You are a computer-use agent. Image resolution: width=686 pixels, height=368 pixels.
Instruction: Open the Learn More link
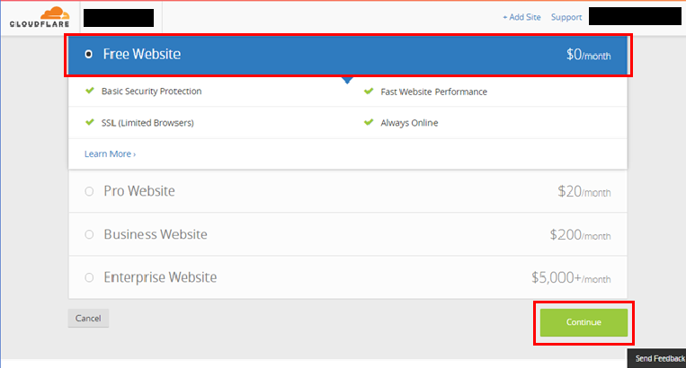110,154
